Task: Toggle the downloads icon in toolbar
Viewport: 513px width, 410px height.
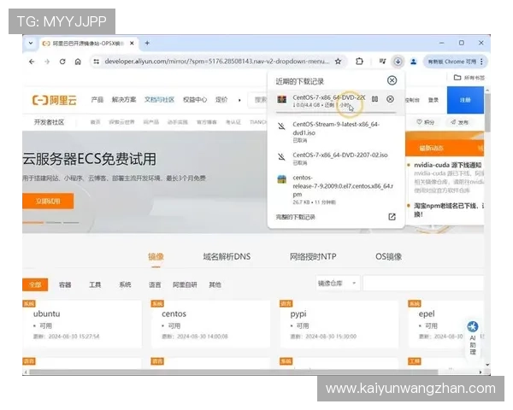Action: (x=398, y=61)
